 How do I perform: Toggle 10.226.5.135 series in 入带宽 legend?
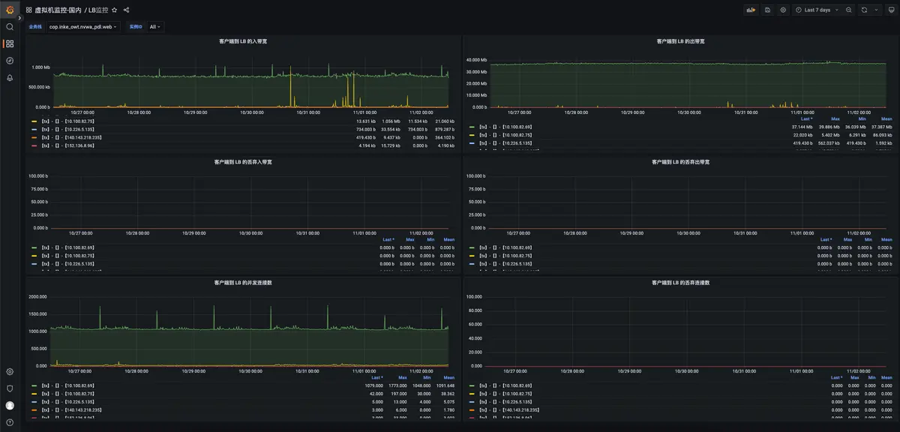tap(68, 129)
